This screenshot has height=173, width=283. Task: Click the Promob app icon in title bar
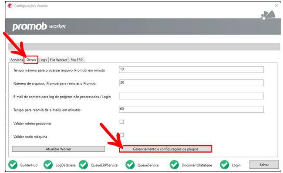click(x=10, y=6)
